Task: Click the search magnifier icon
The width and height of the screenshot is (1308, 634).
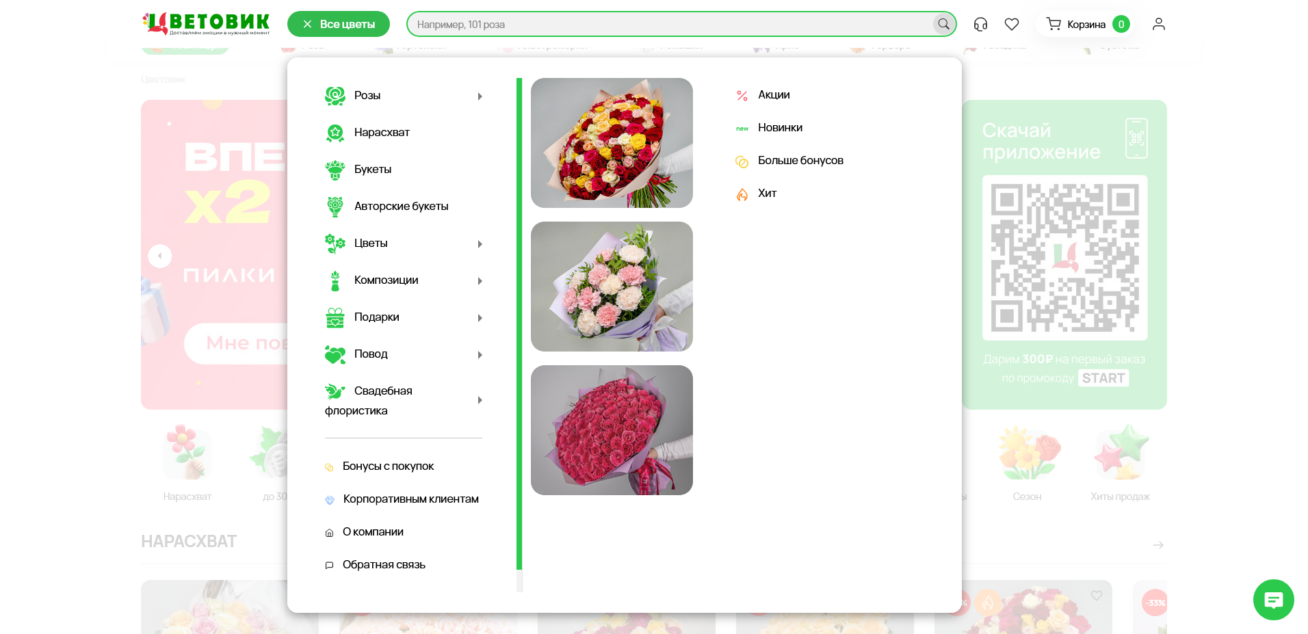Action: 943,25
